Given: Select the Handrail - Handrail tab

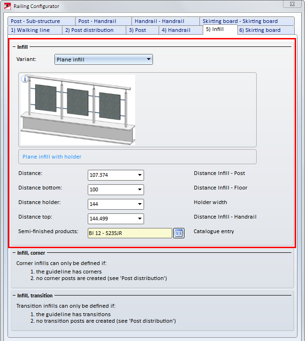Looking at the screenshot, I should tap(164, 21).
